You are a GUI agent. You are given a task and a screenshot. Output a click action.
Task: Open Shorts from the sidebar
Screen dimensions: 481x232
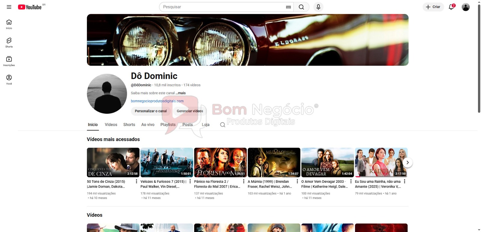click(x=9, y=42)
